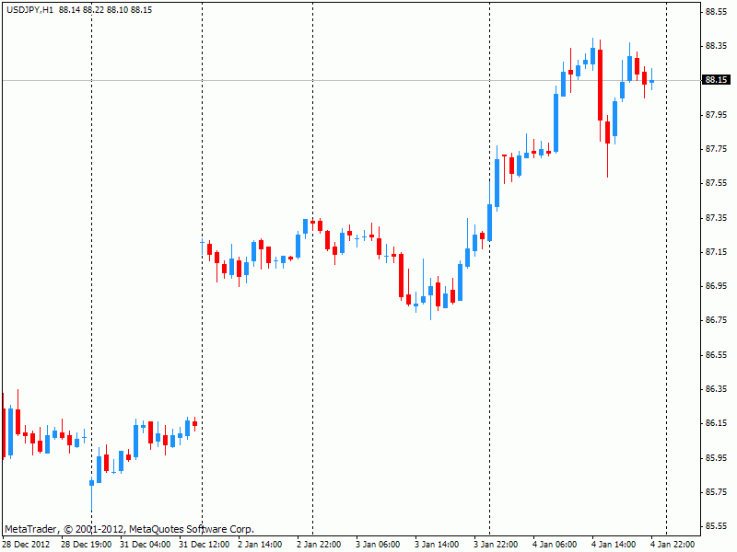
Task: Click the USDJPY,H1 symbol label
Action: tap(29, 9)
